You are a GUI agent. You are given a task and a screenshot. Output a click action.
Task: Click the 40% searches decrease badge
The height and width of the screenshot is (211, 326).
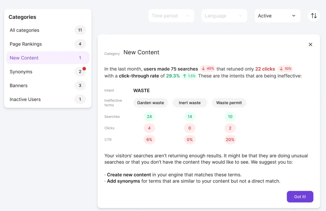[x=208, y=69]
